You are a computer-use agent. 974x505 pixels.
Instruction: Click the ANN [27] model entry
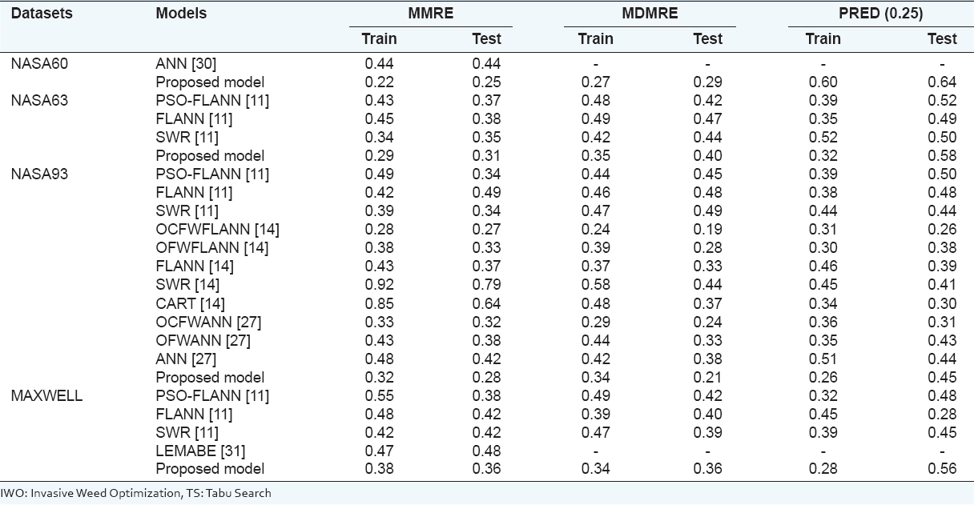pos(186,359)
